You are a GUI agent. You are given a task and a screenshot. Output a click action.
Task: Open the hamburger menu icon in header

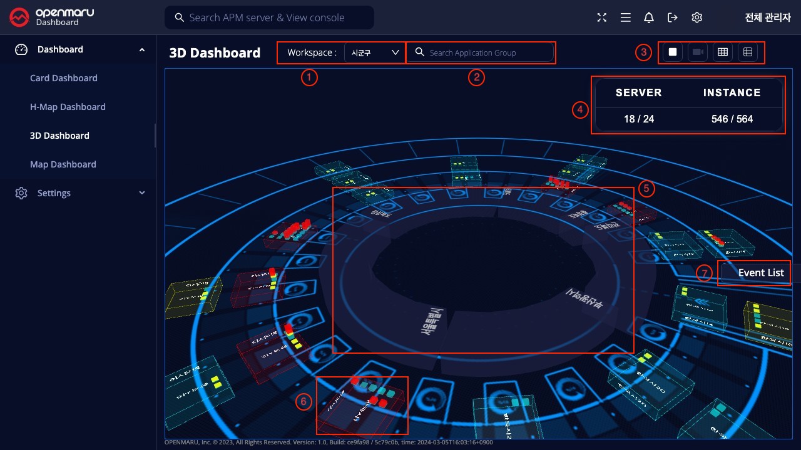point(625,17)
